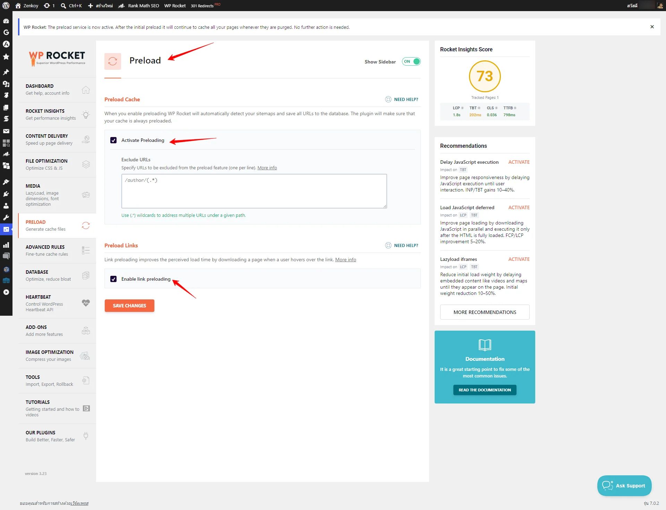
Task: Open Advanced Rules tab
Action: 57,250
